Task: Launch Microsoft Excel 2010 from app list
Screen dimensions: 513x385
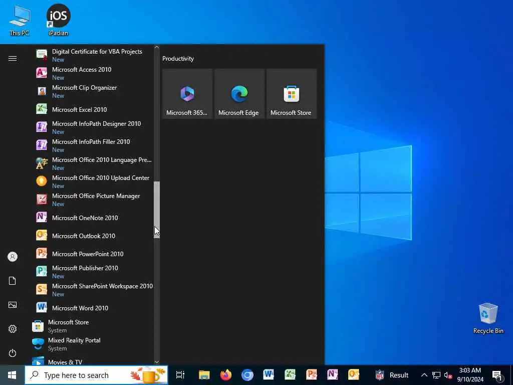Action: click(x=92, y=109)
